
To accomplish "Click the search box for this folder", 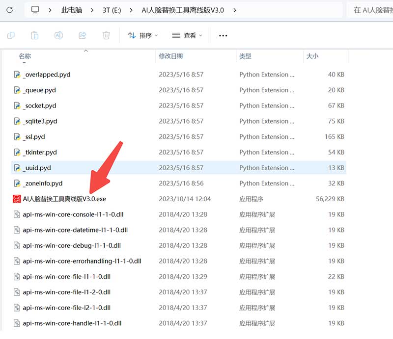I will click(x=371, y=10).
